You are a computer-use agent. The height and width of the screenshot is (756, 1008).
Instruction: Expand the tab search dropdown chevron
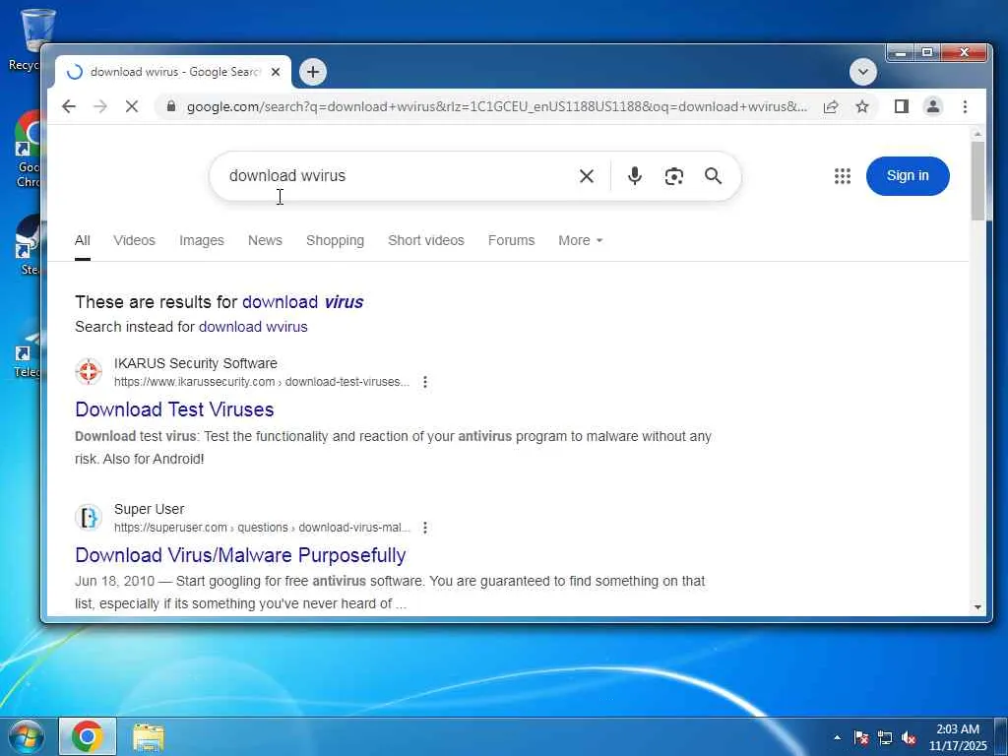coord(862,71)
